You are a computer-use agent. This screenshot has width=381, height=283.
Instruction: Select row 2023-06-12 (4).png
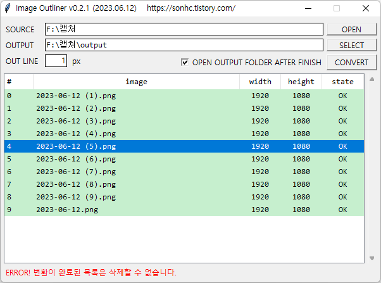(x=184, y=134)
